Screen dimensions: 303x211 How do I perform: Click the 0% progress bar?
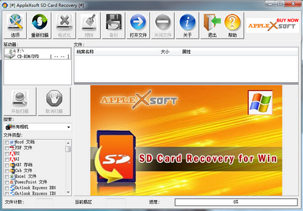(236, 202)
